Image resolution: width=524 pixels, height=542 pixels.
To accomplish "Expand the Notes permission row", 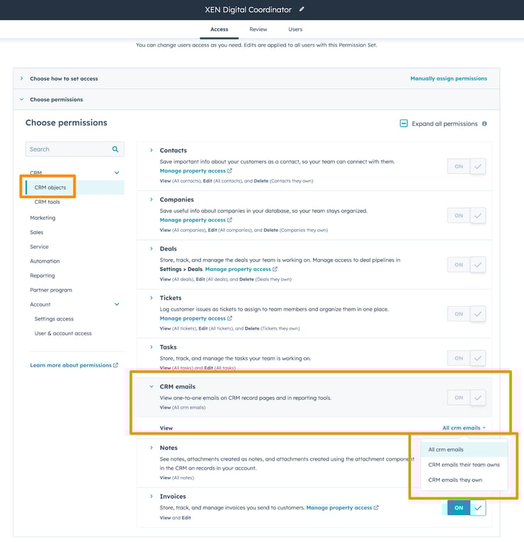I will pos(151,448).
